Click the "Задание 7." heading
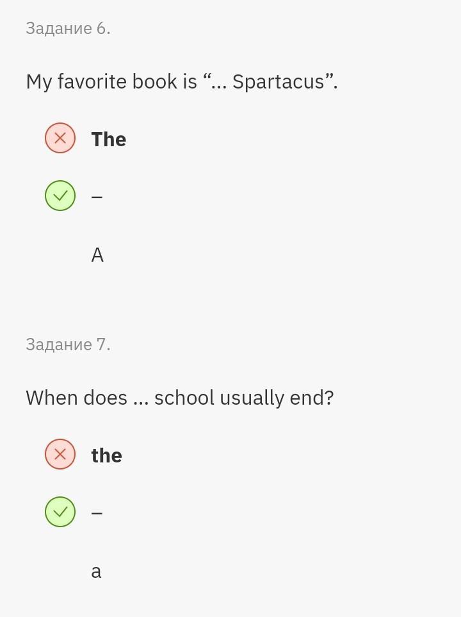 coord(68,344)
